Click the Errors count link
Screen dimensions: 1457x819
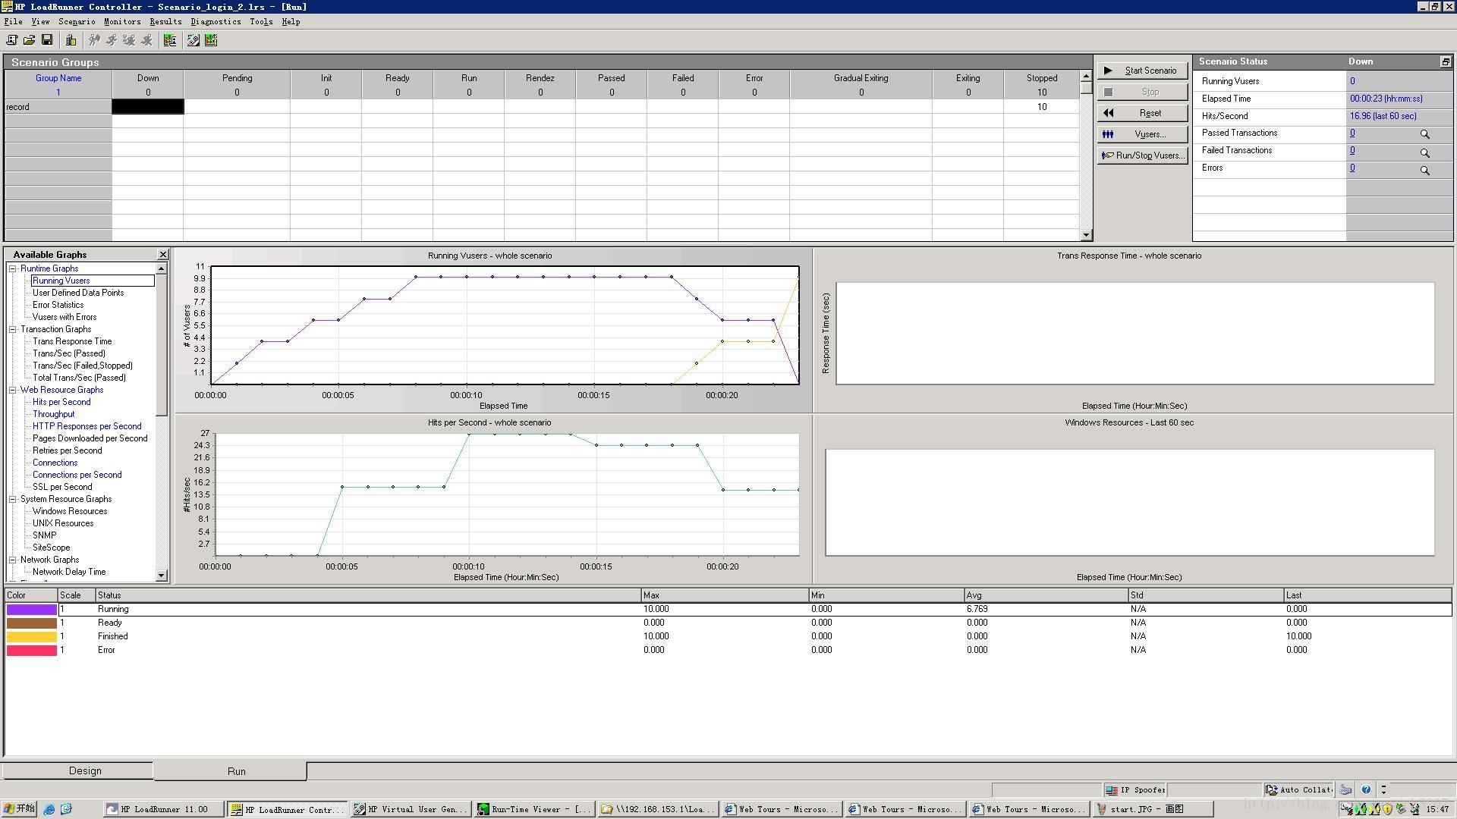click(1352, 168)
